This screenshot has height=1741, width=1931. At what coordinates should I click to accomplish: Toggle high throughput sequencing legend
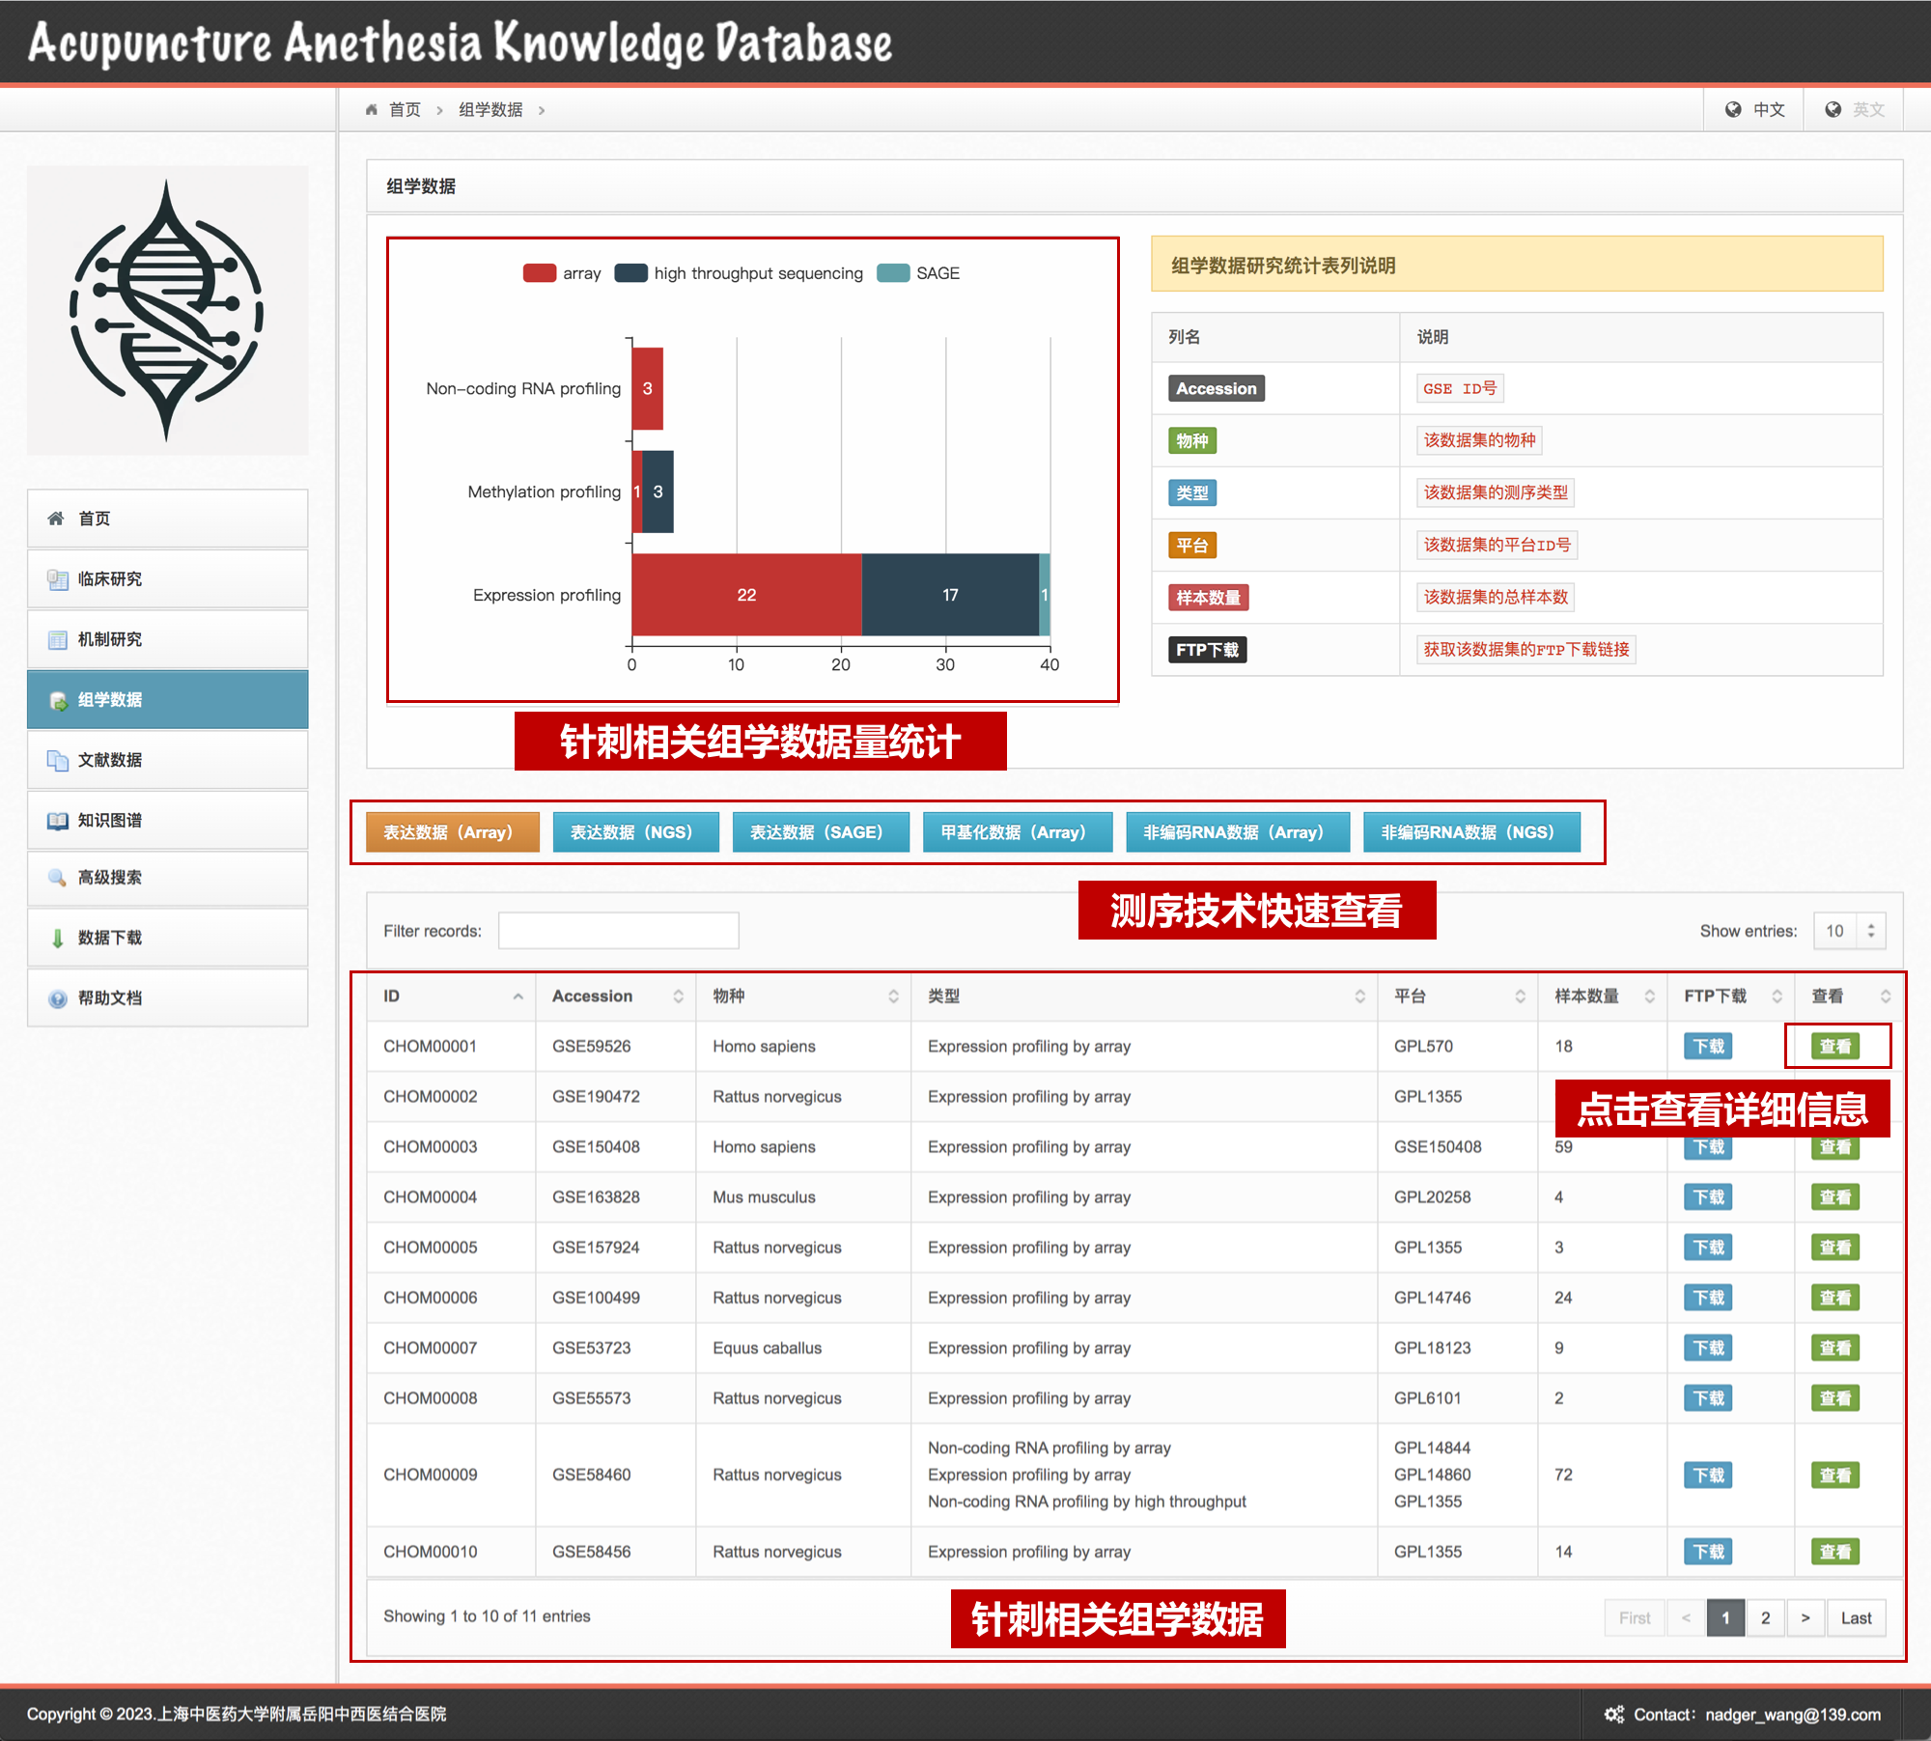tap(631, 273)
